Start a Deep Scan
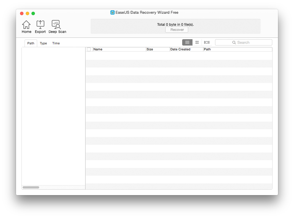Screen dimensions: 294x218 tap(57, 27)
